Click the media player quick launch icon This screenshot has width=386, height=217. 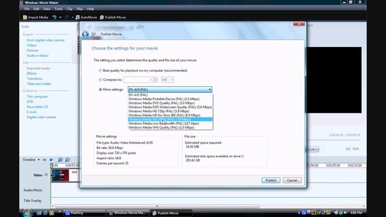(x=51, y=213)
